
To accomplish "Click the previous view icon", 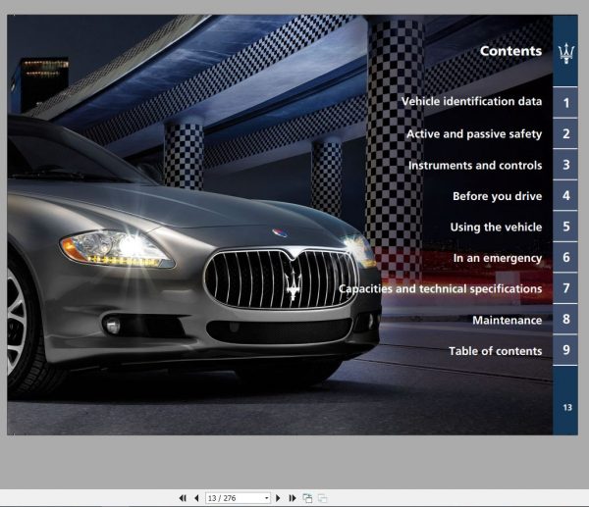I will (x=307, y=498).
